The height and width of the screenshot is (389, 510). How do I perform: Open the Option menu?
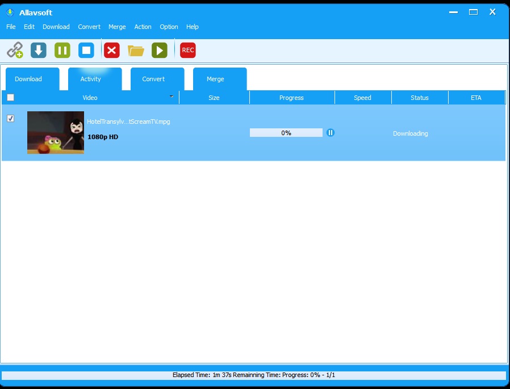point(169,27)
